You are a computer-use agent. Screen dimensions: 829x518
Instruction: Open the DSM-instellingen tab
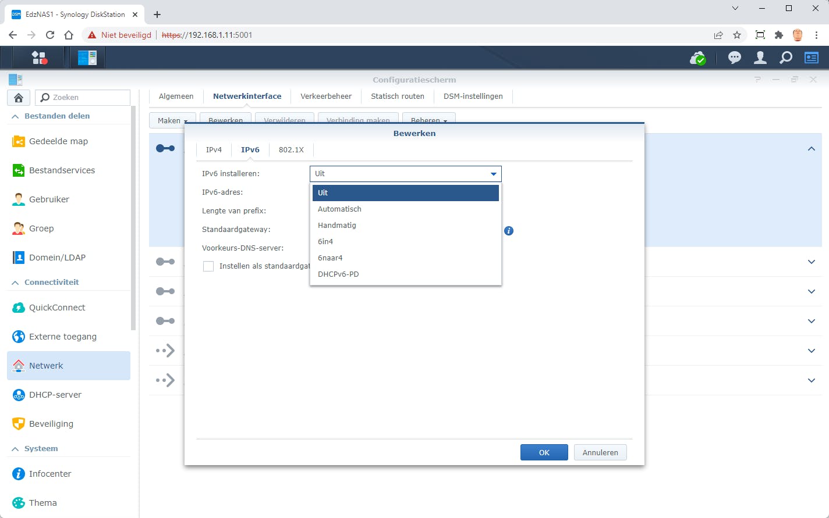point(473,97)
